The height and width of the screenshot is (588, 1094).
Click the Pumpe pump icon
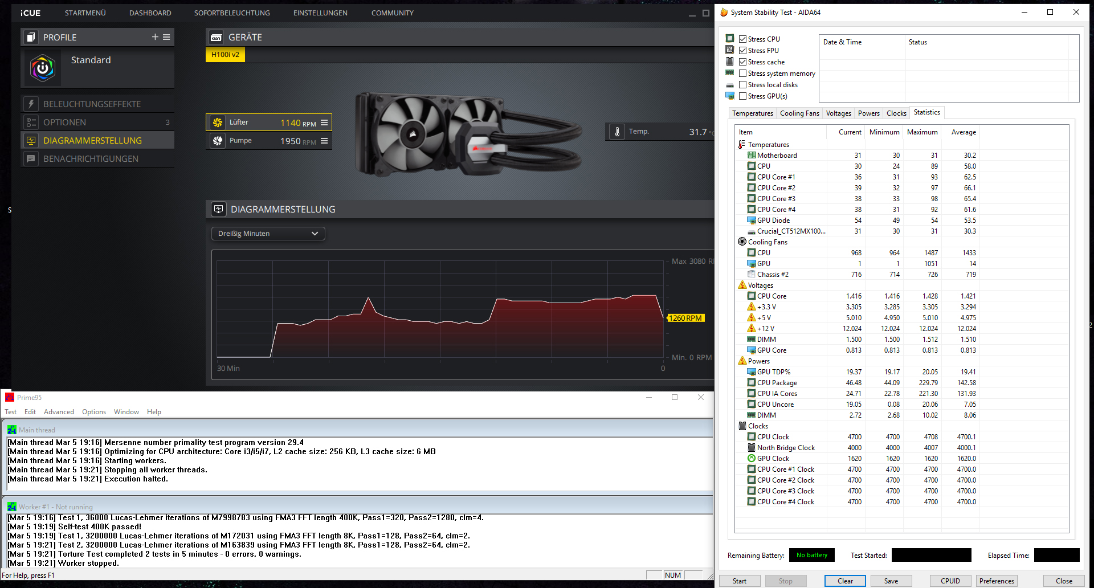218,141
